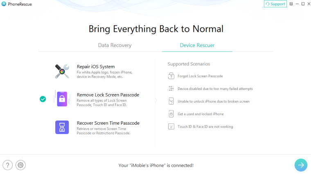Click the blue next arrow button

click(301, 165)
